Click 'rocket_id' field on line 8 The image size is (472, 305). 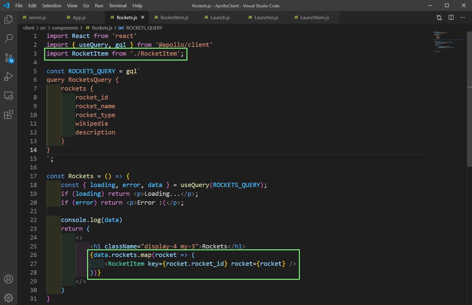pyautogui.click(x=92, y=97)
